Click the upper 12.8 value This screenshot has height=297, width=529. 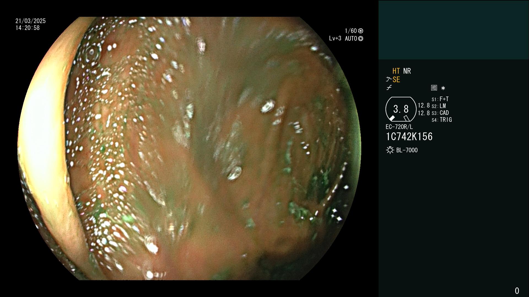[424, 105]
